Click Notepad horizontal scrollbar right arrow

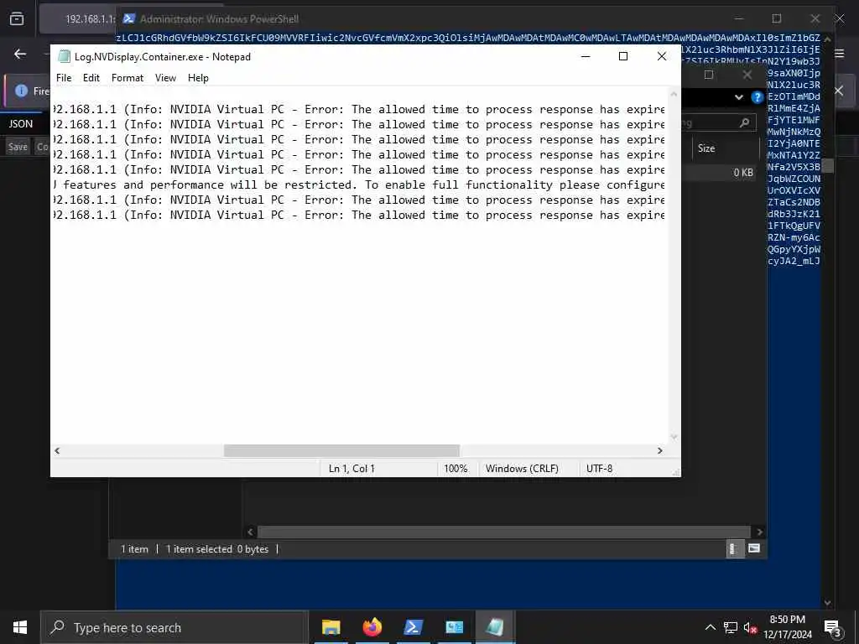tap(660, 450)
